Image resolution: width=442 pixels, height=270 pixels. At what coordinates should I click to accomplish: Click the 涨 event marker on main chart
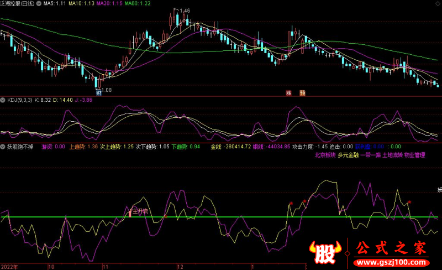[288, 93]
